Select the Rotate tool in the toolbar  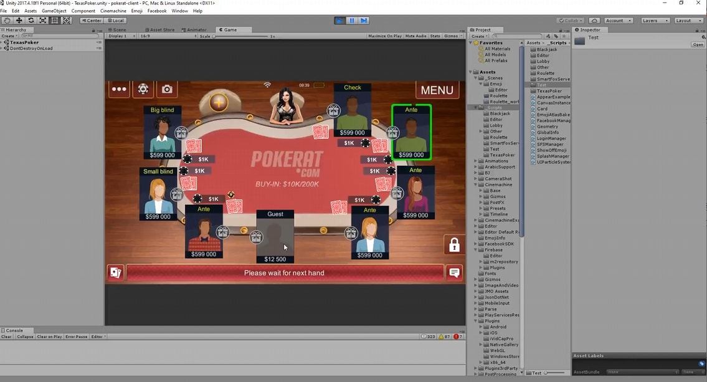pos(31,21)
